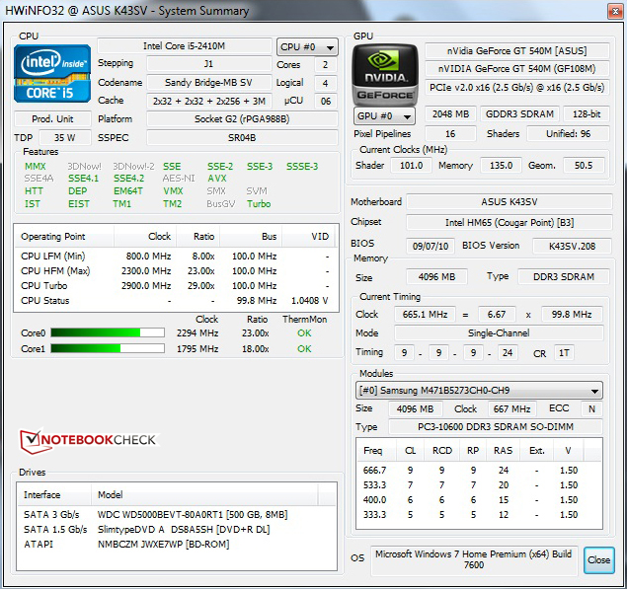Select the CPU LFM (Min) row
The image size is (627, 589).
[176, 257]
